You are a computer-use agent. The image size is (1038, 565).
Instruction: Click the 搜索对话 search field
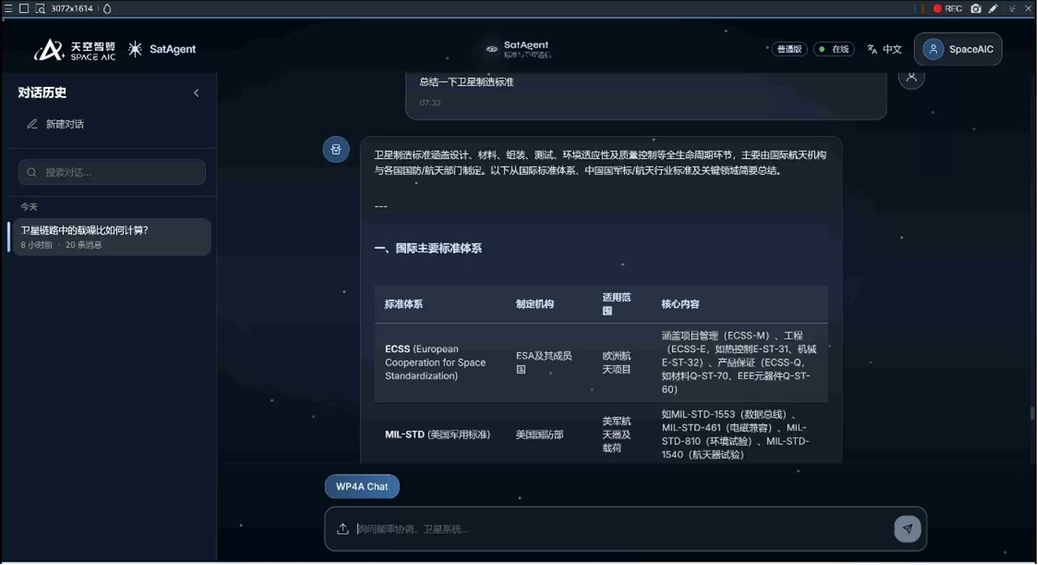(112, 172)
